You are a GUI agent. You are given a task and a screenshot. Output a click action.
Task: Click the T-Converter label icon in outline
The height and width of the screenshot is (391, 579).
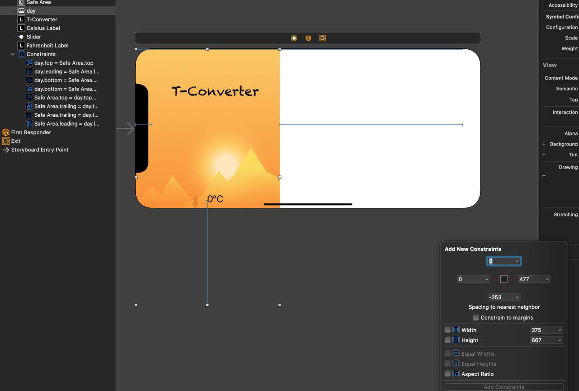[21, 19]
